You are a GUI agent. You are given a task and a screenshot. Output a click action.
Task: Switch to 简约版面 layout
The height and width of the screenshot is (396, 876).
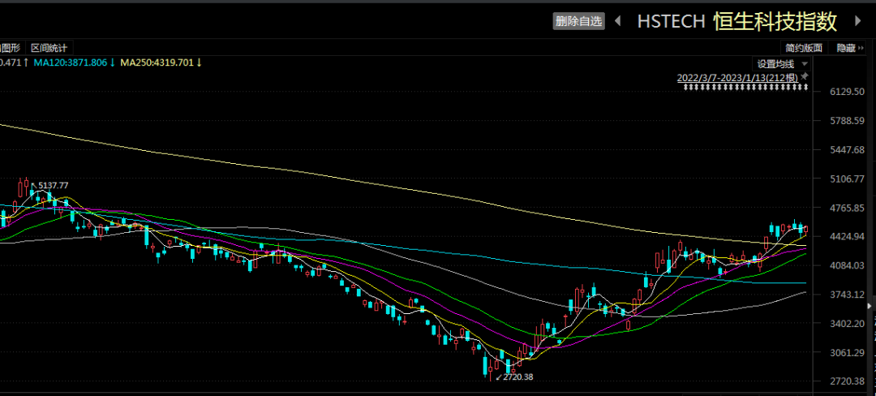pos(804,48)
